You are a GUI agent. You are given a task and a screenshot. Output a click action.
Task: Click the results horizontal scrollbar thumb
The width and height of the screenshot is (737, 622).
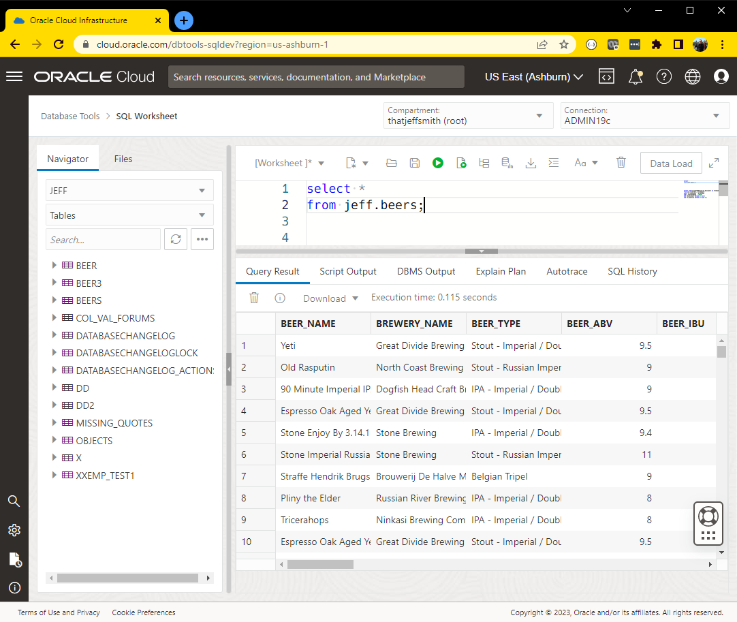(321, 564)
